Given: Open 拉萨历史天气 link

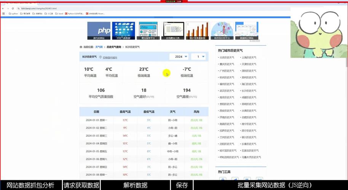Looking at the screenshot, I should click(227, 130).
